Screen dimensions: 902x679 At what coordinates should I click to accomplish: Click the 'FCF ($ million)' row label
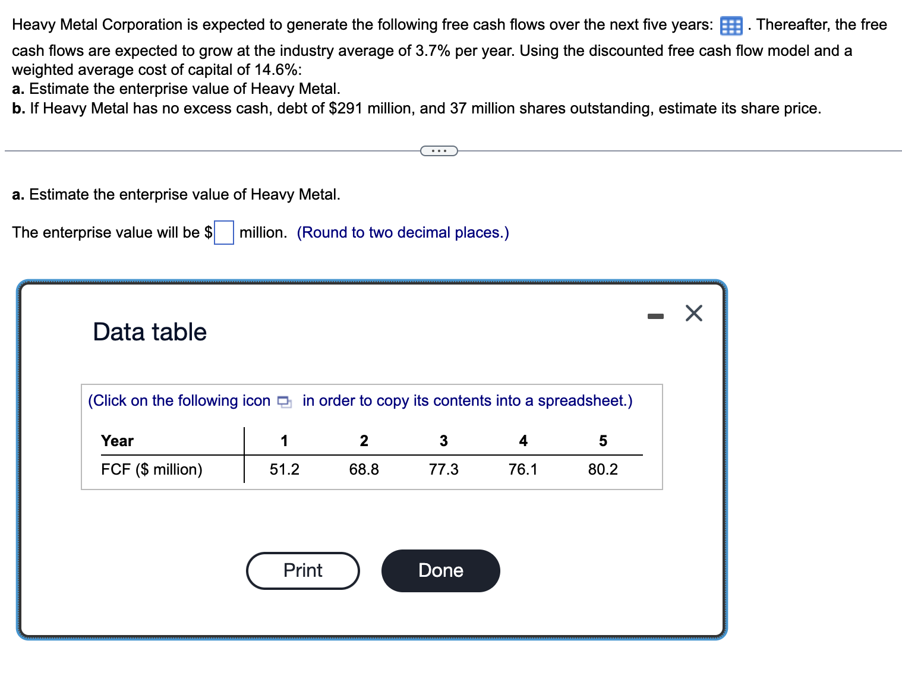click(x=152, y=469)
